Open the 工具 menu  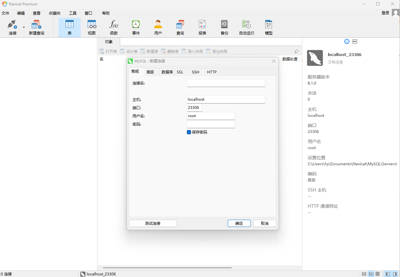(73, 13)
